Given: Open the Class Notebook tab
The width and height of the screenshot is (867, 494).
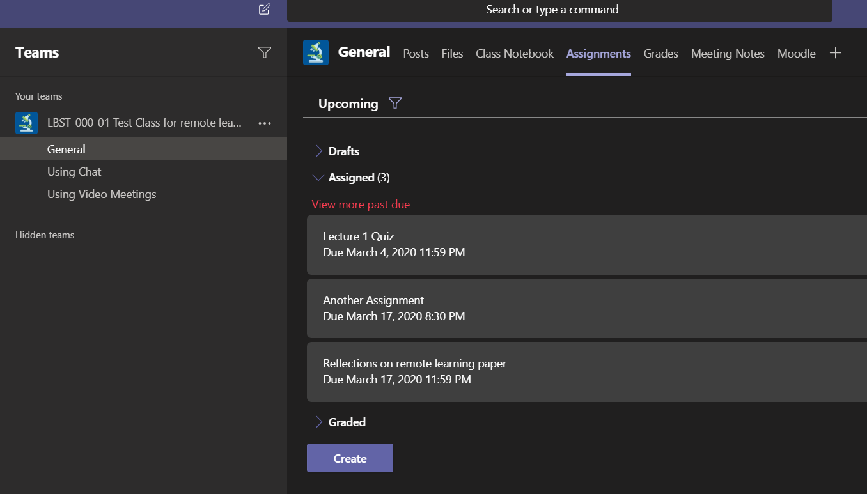Looking at the screenshot, I should pos(514,54).
